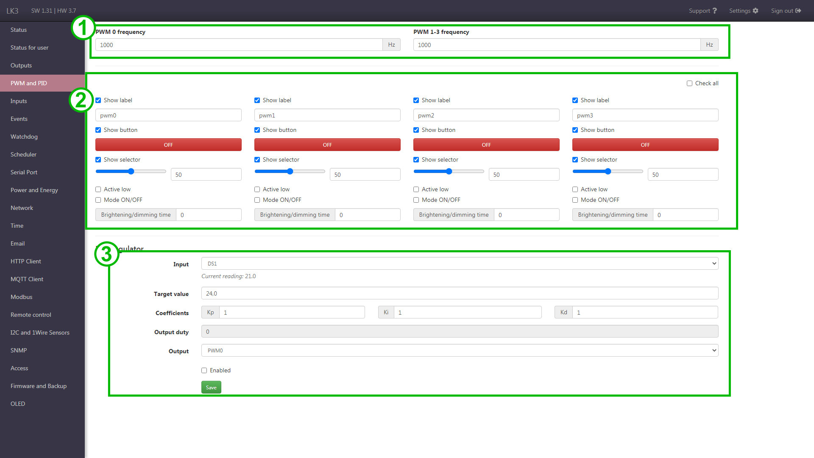The height and width of the screenshot is (458, 814).
Task: Click PWM 0 frequency input field
Action: 239,45
